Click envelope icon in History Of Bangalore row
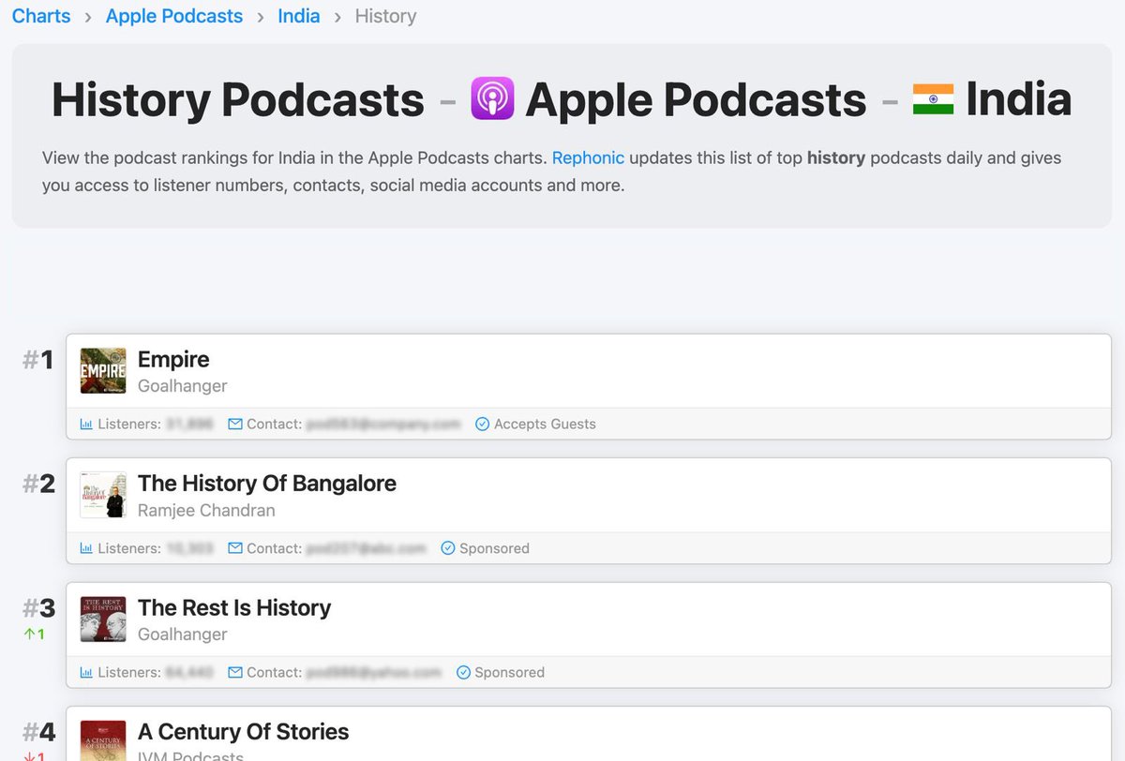This screenshot has height=761, width=1125. [x=234, y=548]
